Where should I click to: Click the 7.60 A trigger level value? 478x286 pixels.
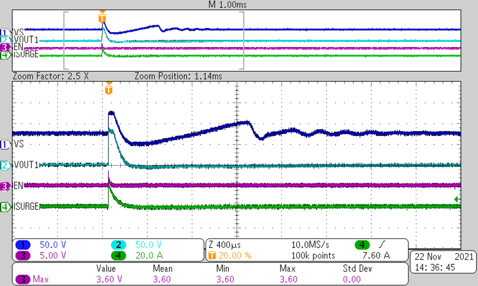pyautogui.click(x=376, y=255)
